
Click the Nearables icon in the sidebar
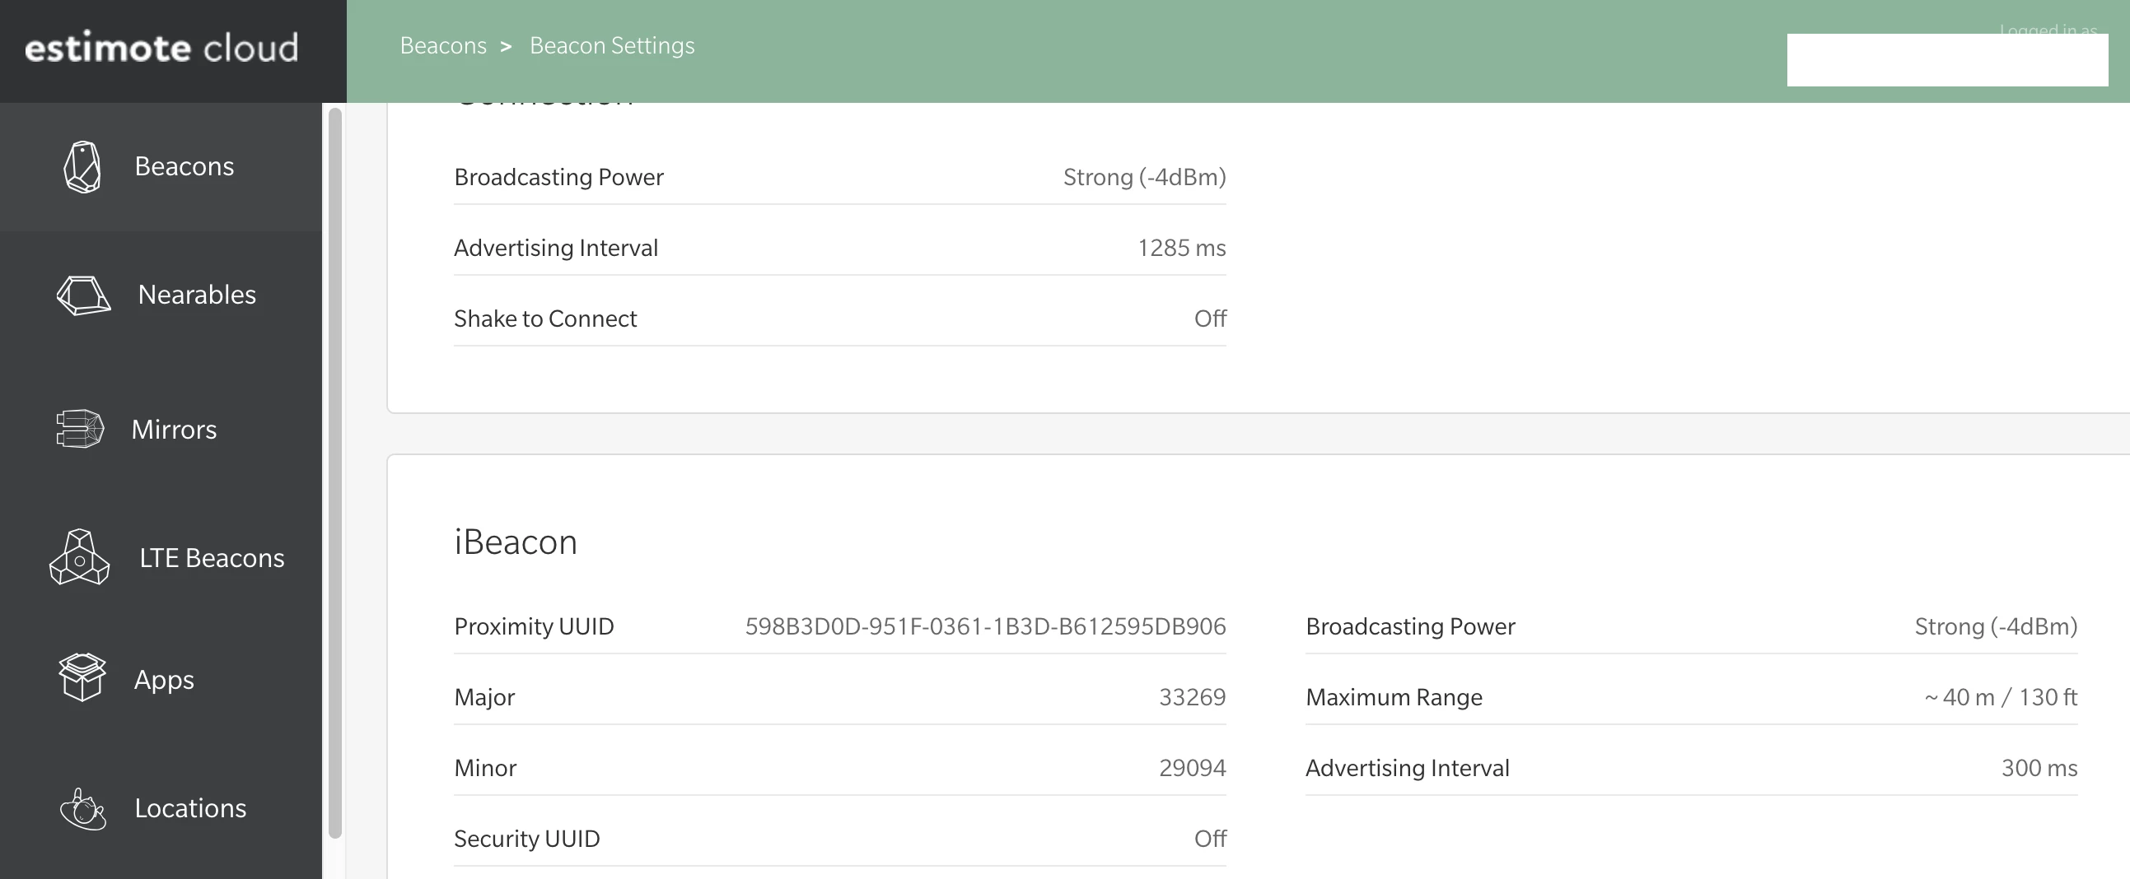coord(83,295)
